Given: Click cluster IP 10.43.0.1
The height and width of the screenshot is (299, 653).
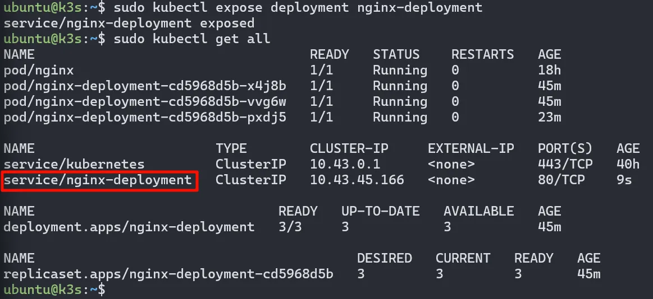Looking at the screenshot, I should [x=345, y=165].
